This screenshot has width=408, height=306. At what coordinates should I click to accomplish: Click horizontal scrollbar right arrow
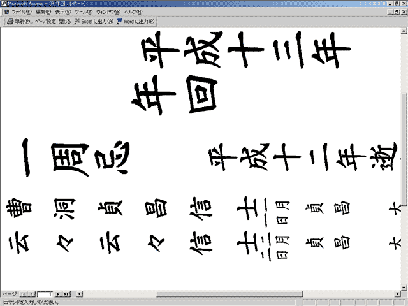(396, 294)
